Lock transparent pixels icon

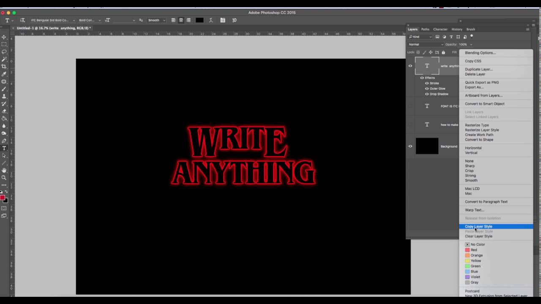pos(418,52)
